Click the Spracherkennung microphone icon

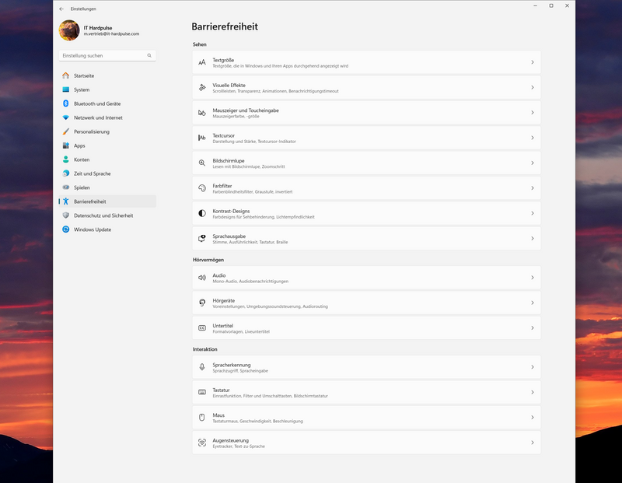202,367
